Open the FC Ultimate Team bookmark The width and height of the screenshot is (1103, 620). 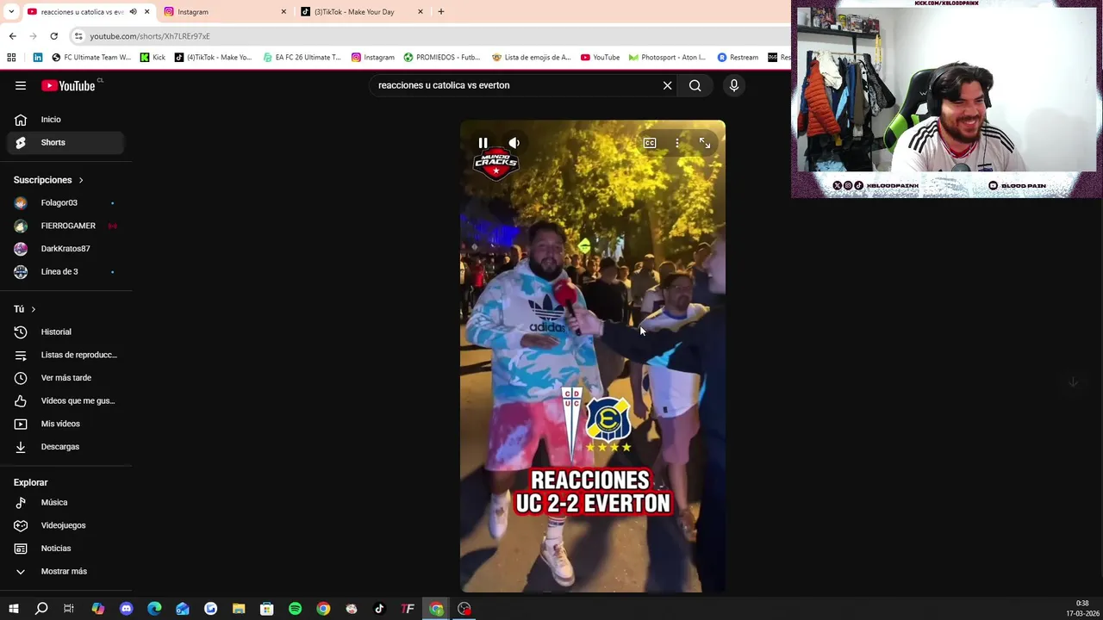coord(91,58)
